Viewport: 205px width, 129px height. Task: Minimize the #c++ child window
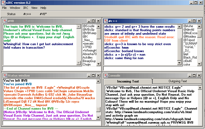[190, 21]
